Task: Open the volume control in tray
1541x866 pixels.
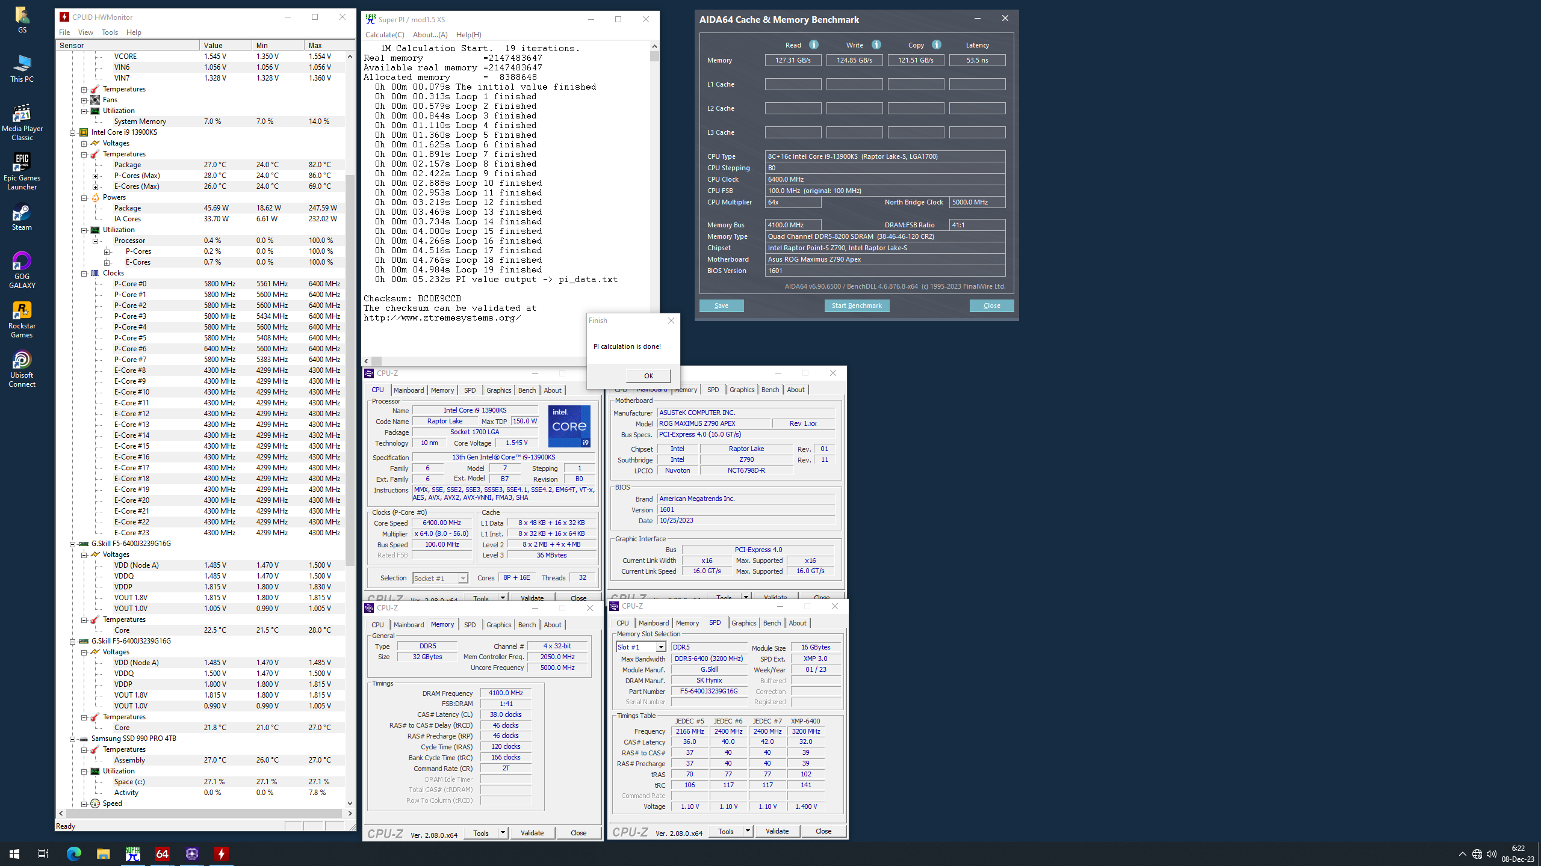Action: pos(1491,854)
